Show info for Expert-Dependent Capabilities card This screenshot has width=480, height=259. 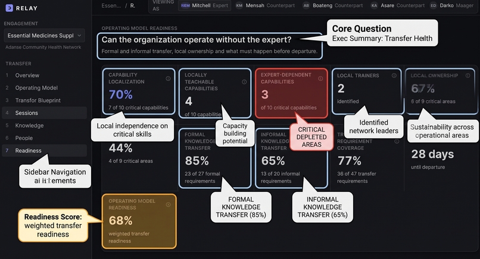[x=320, y=78]
